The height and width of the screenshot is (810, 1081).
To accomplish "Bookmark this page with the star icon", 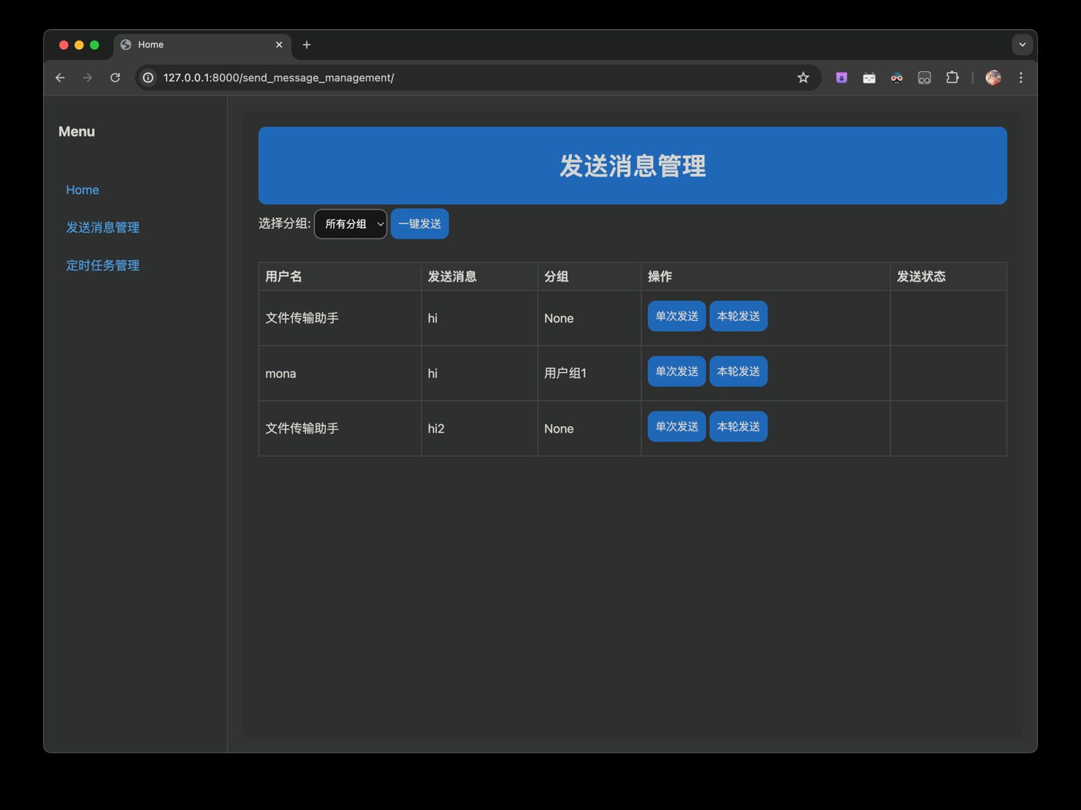I will 803,77.
